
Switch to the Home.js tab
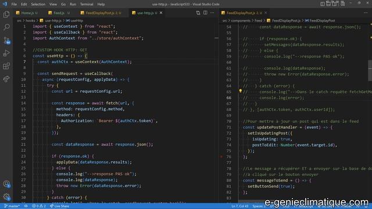coord(27,13)
